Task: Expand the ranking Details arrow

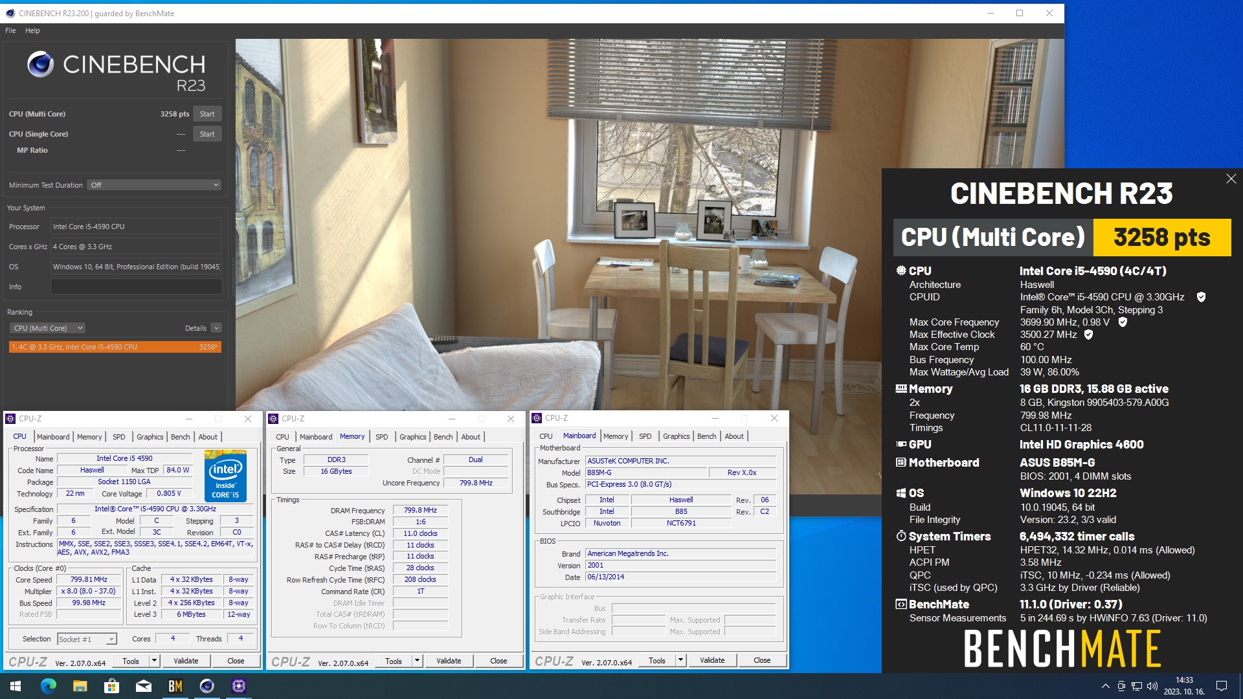Action: tap(216, 328)
